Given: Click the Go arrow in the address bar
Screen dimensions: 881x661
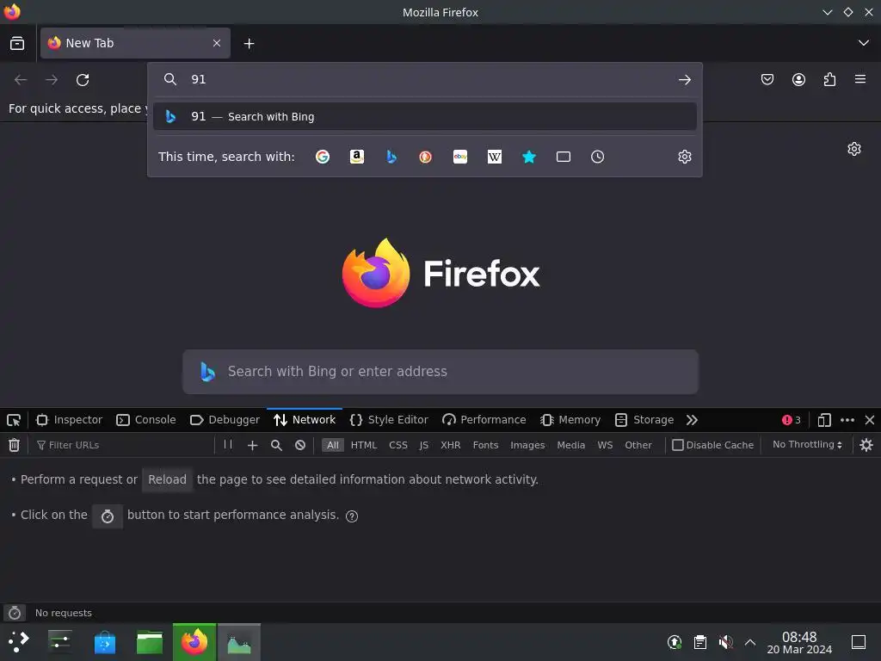Looking at the screenshot, I should (x=684, y=80).
